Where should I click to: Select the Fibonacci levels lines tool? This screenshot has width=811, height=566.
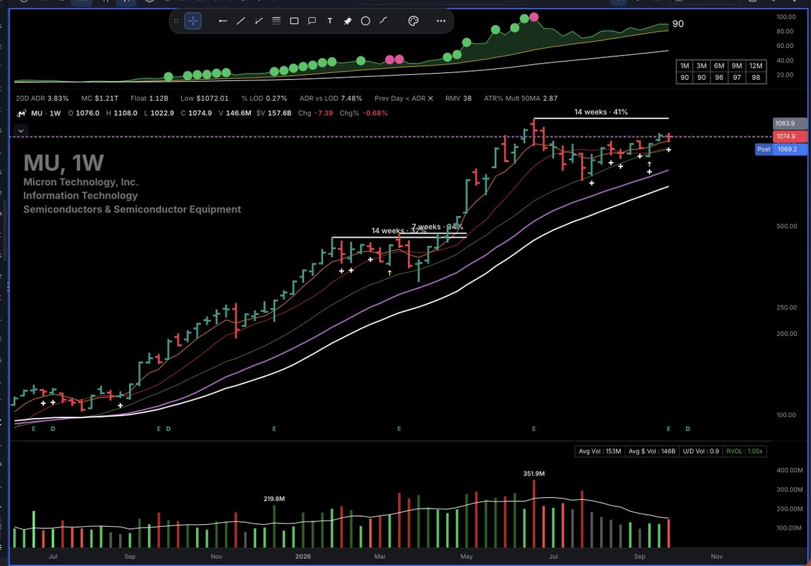click(276, 21)
